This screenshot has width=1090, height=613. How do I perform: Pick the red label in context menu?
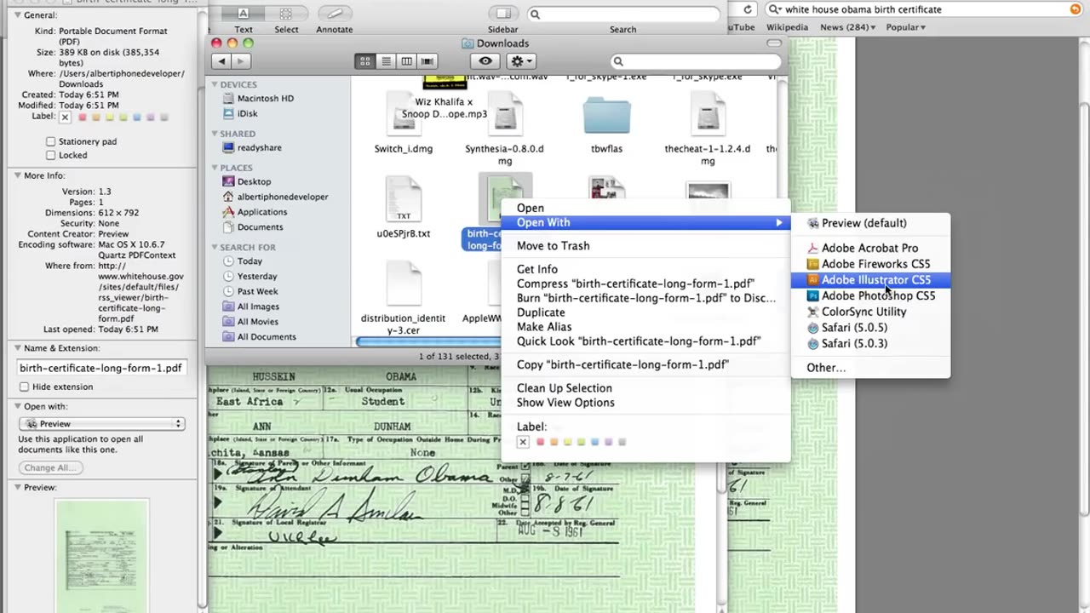pos(540,442)
